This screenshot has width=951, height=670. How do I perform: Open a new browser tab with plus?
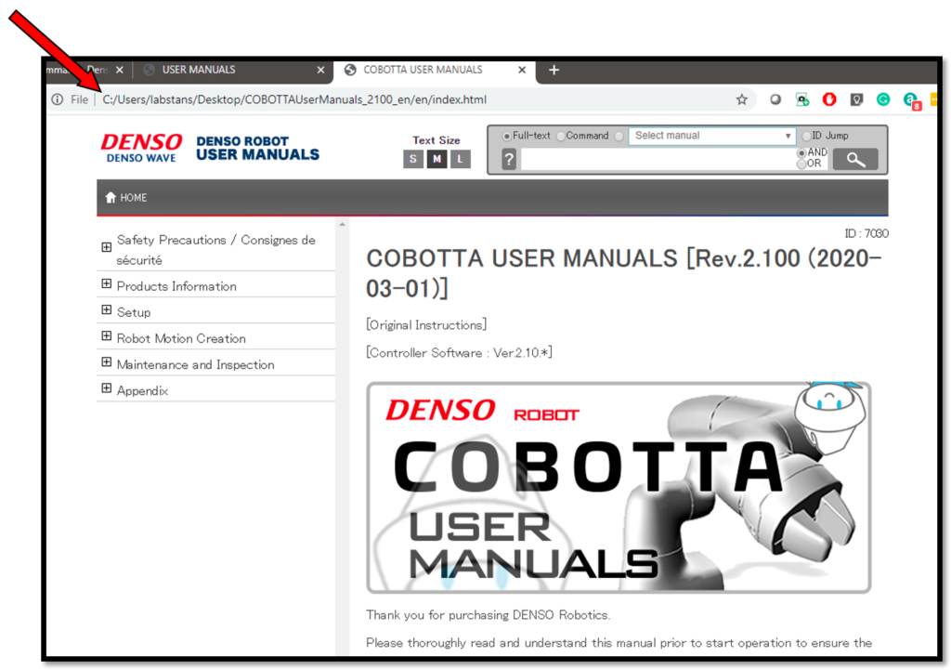tap(554, 70)
